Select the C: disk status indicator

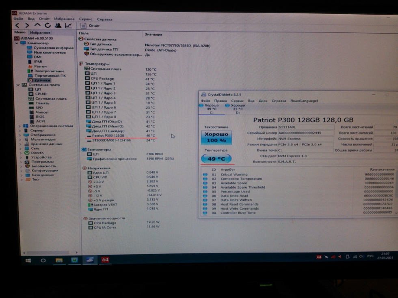tap(211, 109)
